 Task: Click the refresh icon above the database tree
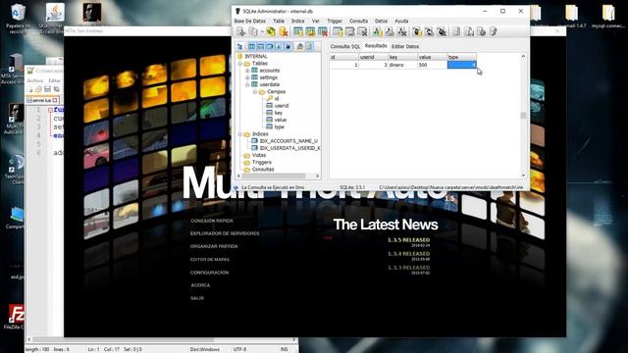pyautogui.click(x=239, y=47)
